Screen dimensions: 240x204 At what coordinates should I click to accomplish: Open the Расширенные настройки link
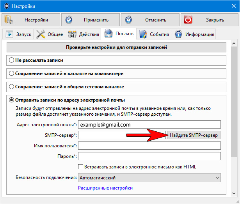click(x=105, y=188)
